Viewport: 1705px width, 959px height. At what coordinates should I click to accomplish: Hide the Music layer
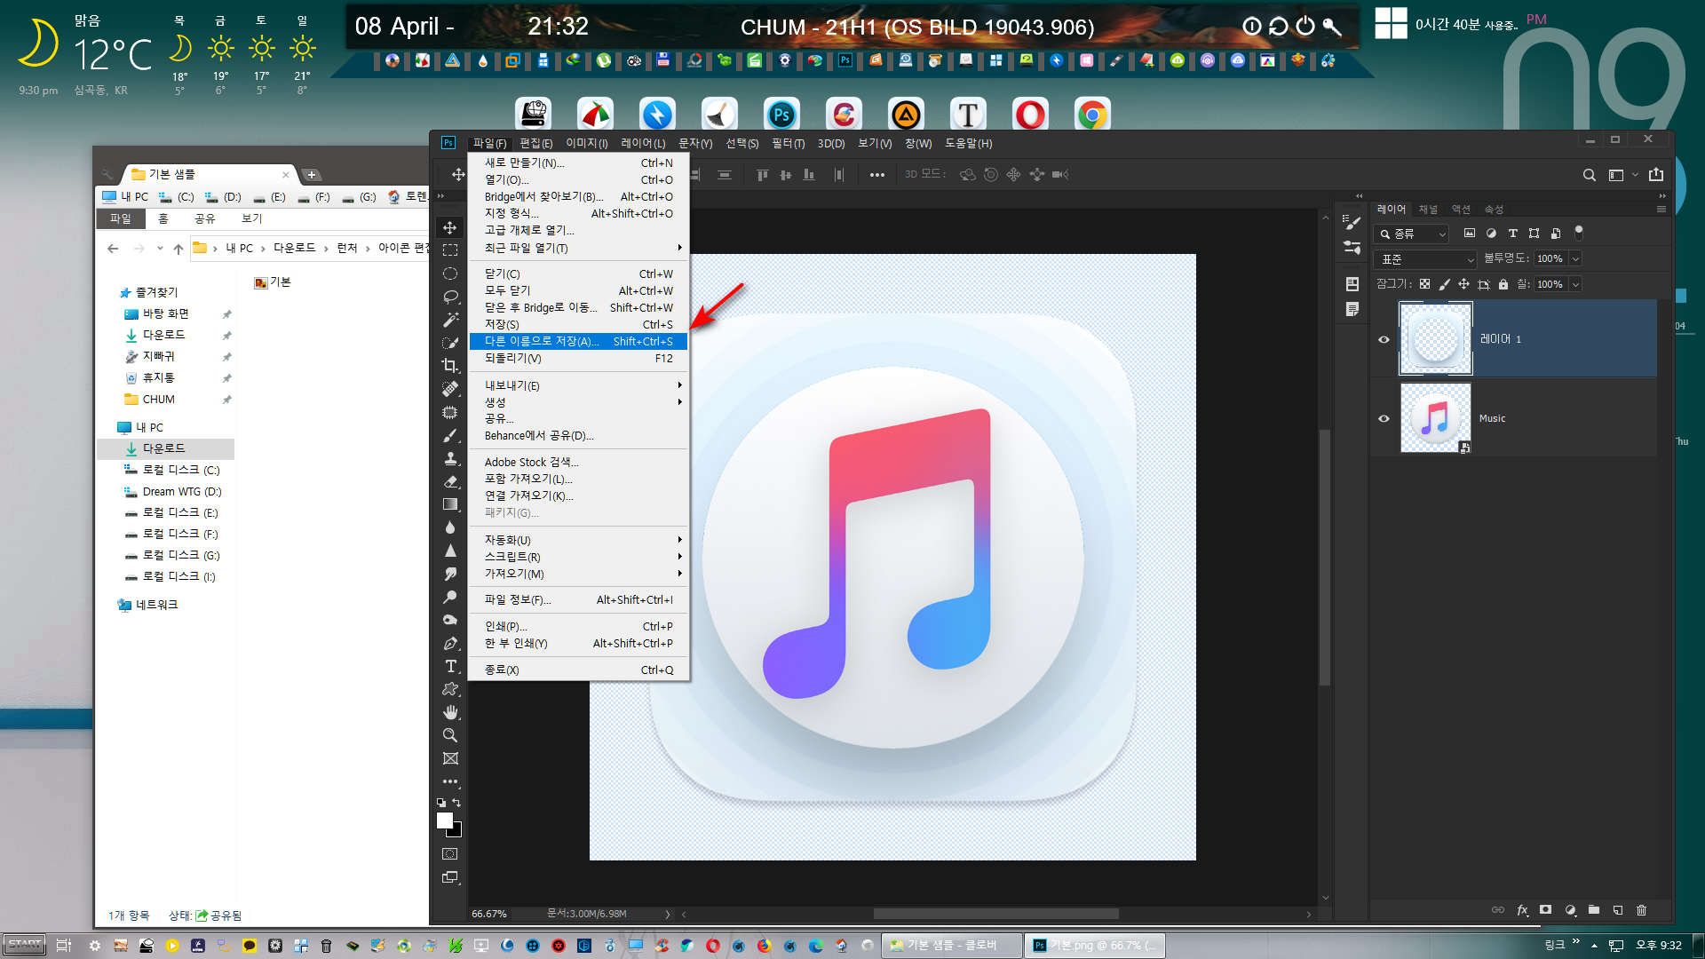point(1384,418)
